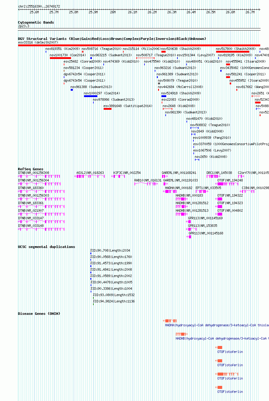Viewport: 269px width, 401px height.
Task: Select the Cytogenetic Bands track title
Action: click(x=36, y=22)
